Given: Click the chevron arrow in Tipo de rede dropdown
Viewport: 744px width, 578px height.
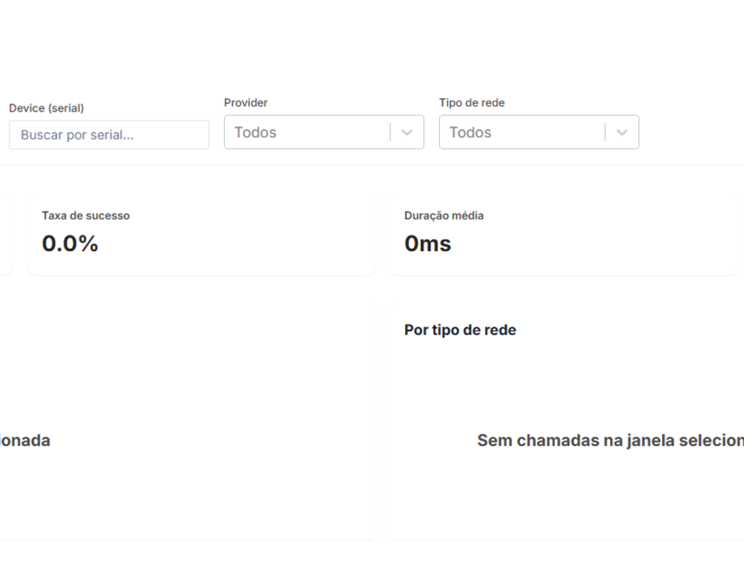Looking at the screenshot, I should [622, 133].
